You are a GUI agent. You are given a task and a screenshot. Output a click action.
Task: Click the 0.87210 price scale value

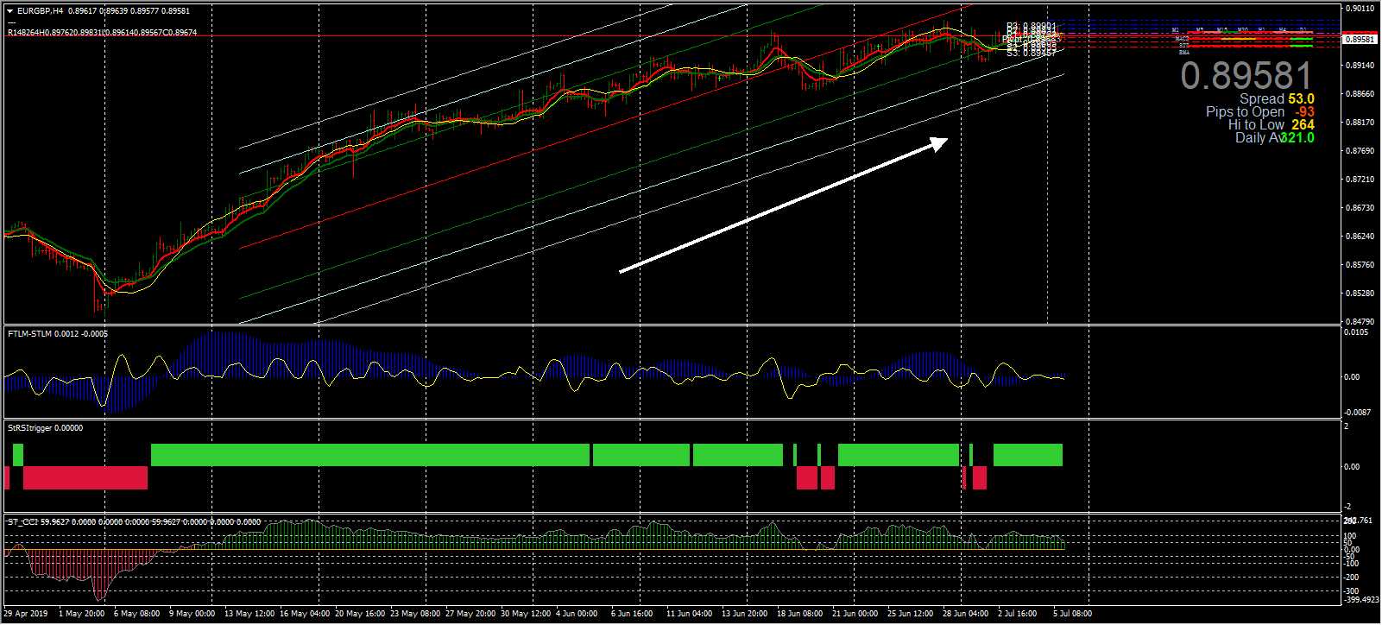click(1360, 180)
